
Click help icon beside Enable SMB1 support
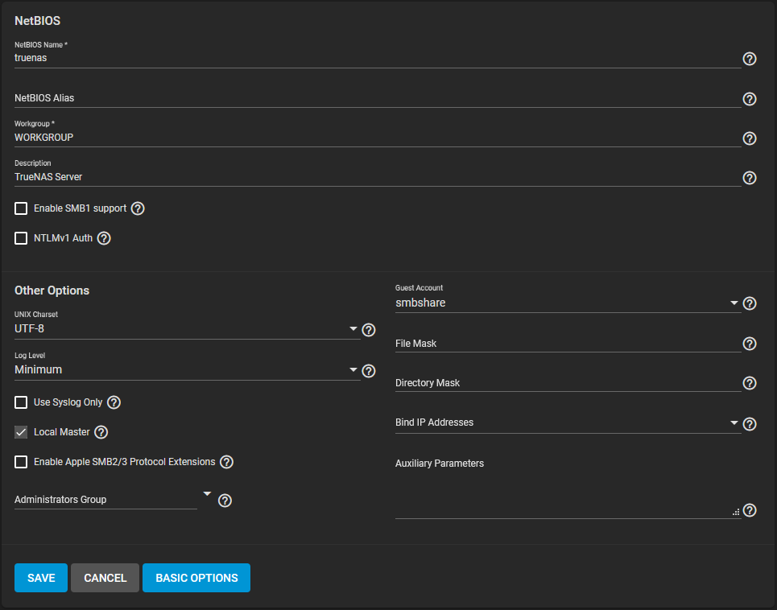coord(138,208)
